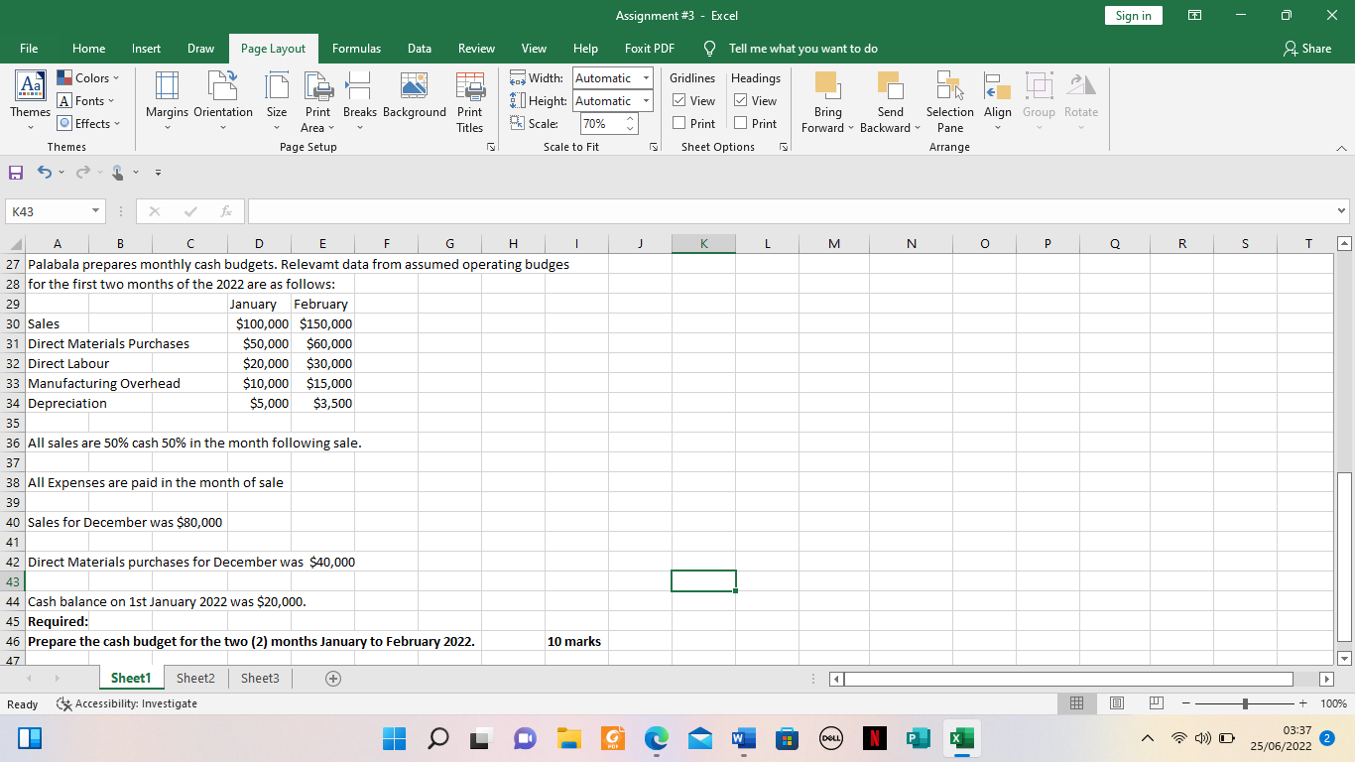Viewport: 1355px width, 762px height.
Task: Click the Undo icon
Action: tap(45, 172)
